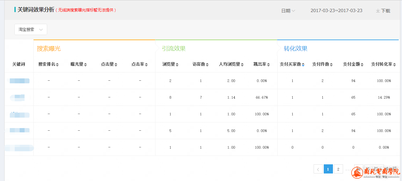The height and width of the screenshot is (181, 402).
Task: Click the 跳出率 column sort icon
Action: tap(268, 65)
